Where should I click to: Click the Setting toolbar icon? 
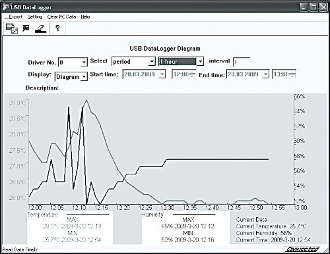click(x=26, y=28)
